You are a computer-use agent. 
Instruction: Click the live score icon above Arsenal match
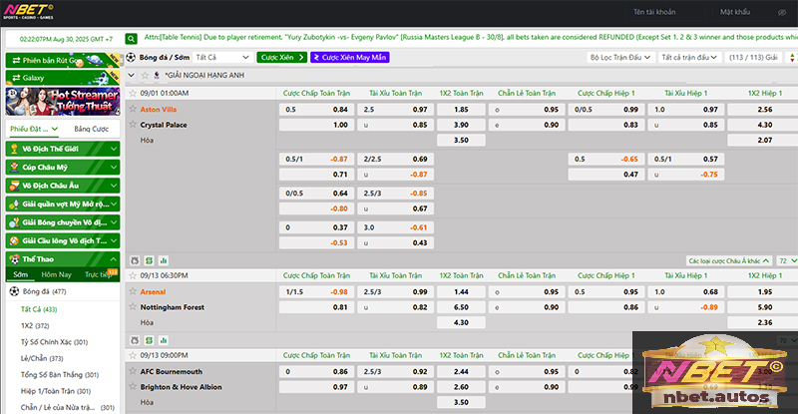point(147,258)
